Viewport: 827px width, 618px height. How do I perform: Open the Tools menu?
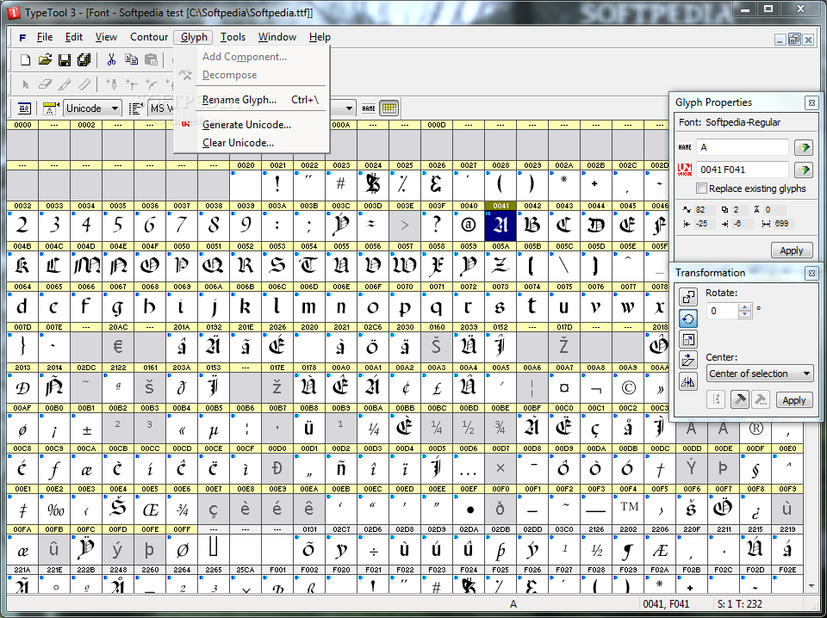(x=233, y=37)
